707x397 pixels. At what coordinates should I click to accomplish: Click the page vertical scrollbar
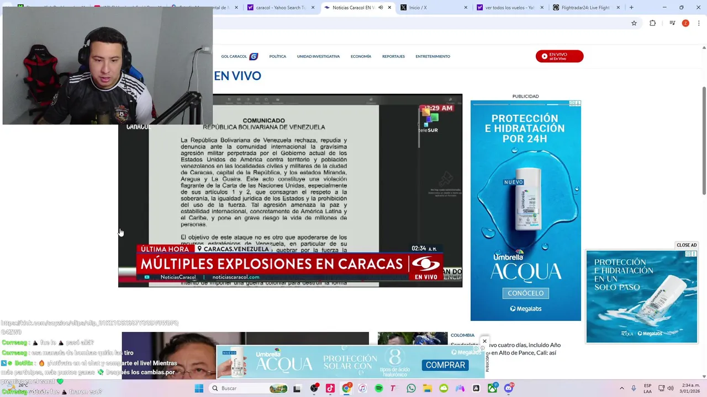pos(704,141)
